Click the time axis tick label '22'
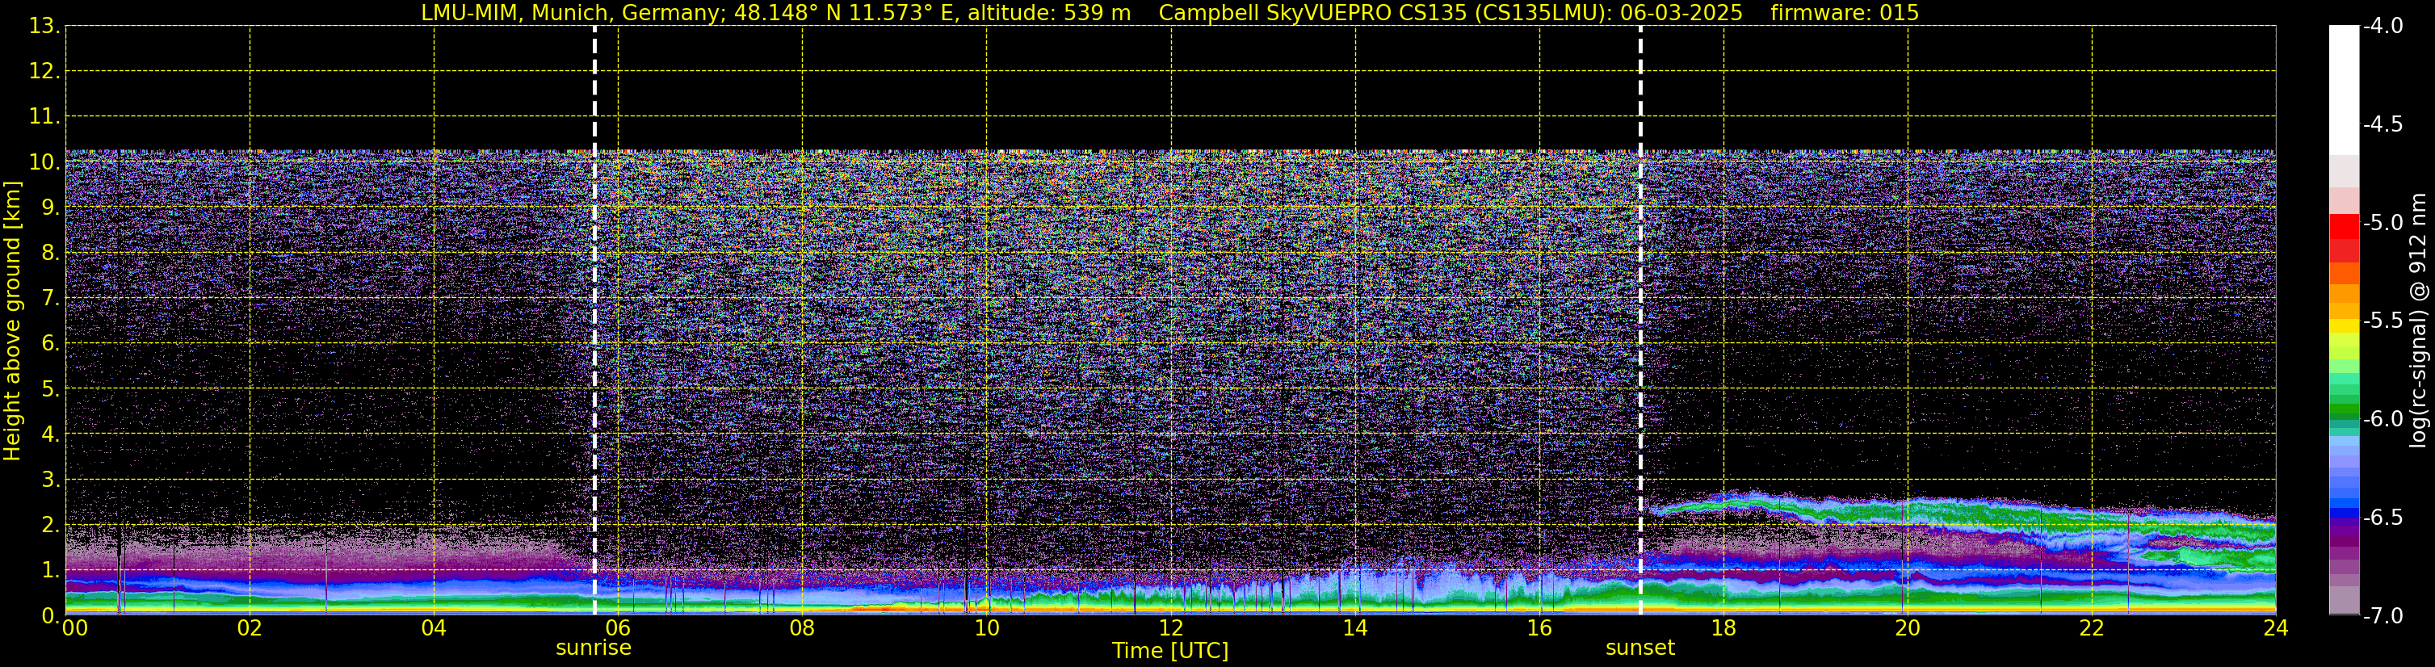 pos(2092,628)
